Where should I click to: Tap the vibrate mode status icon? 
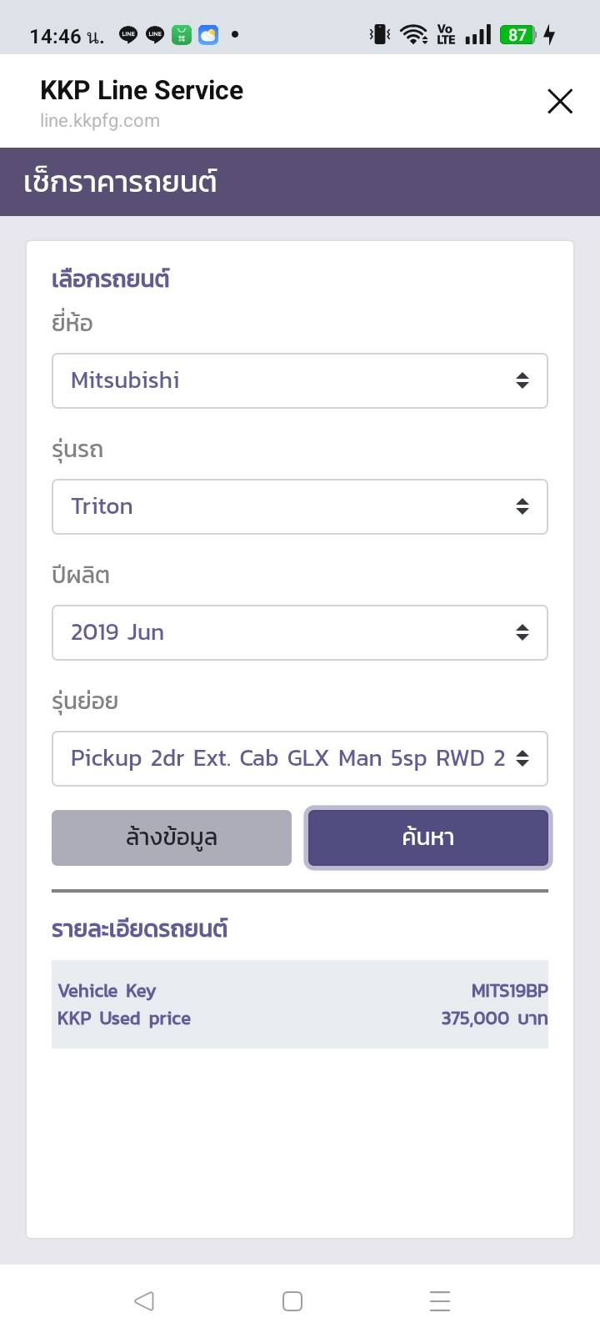380,35
